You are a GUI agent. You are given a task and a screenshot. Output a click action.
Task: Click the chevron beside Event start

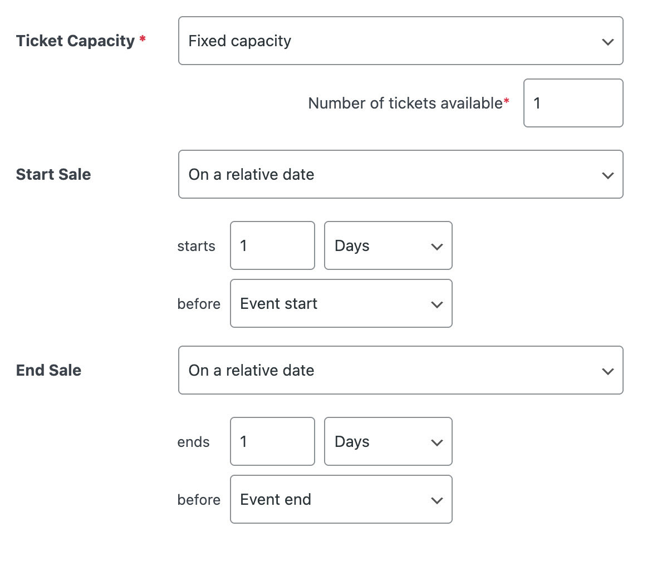437,304
